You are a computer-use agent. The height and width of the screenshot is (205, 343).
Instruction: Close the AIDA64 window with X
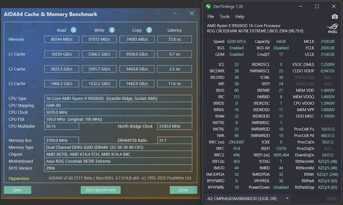tap(192, 14)
